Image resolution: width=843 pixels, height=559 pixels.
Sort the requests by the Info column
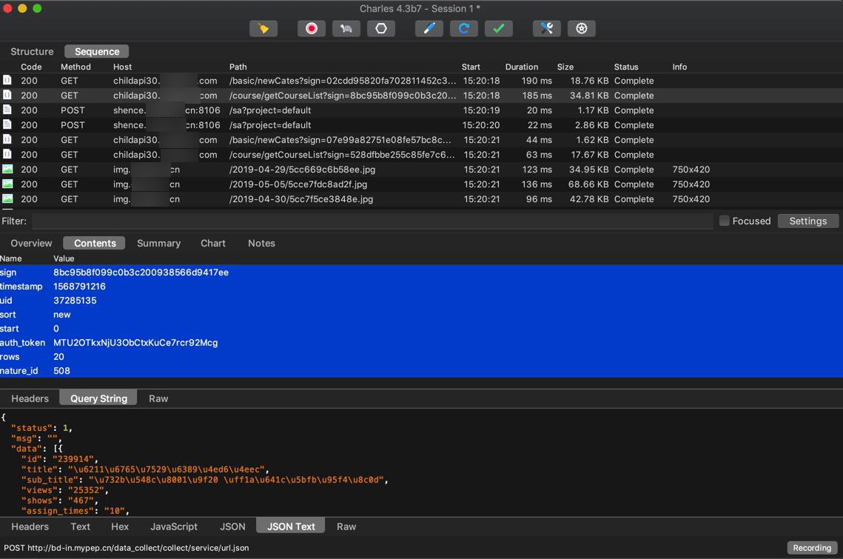point(679,67)
